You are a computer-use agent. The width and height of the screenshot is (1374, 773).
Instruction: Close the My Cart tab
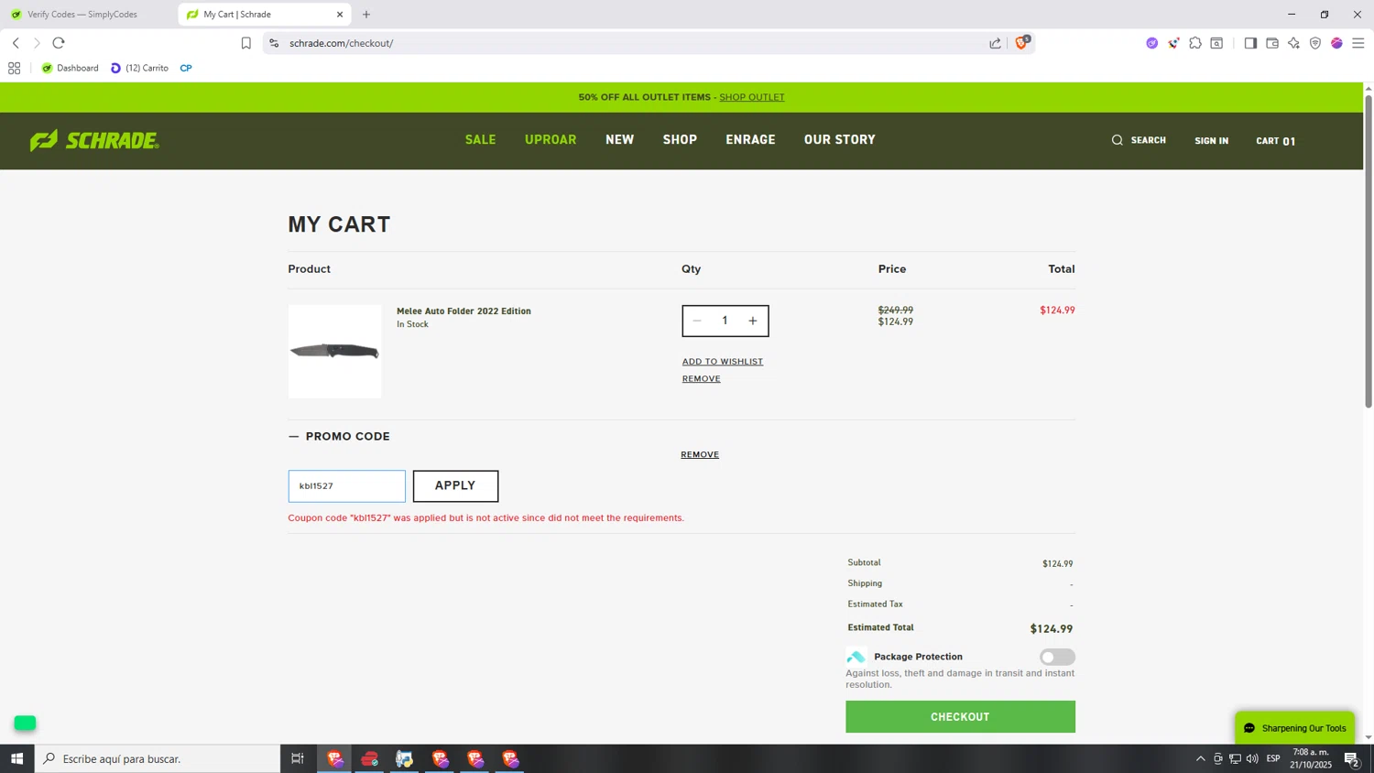tap(340, 15)
